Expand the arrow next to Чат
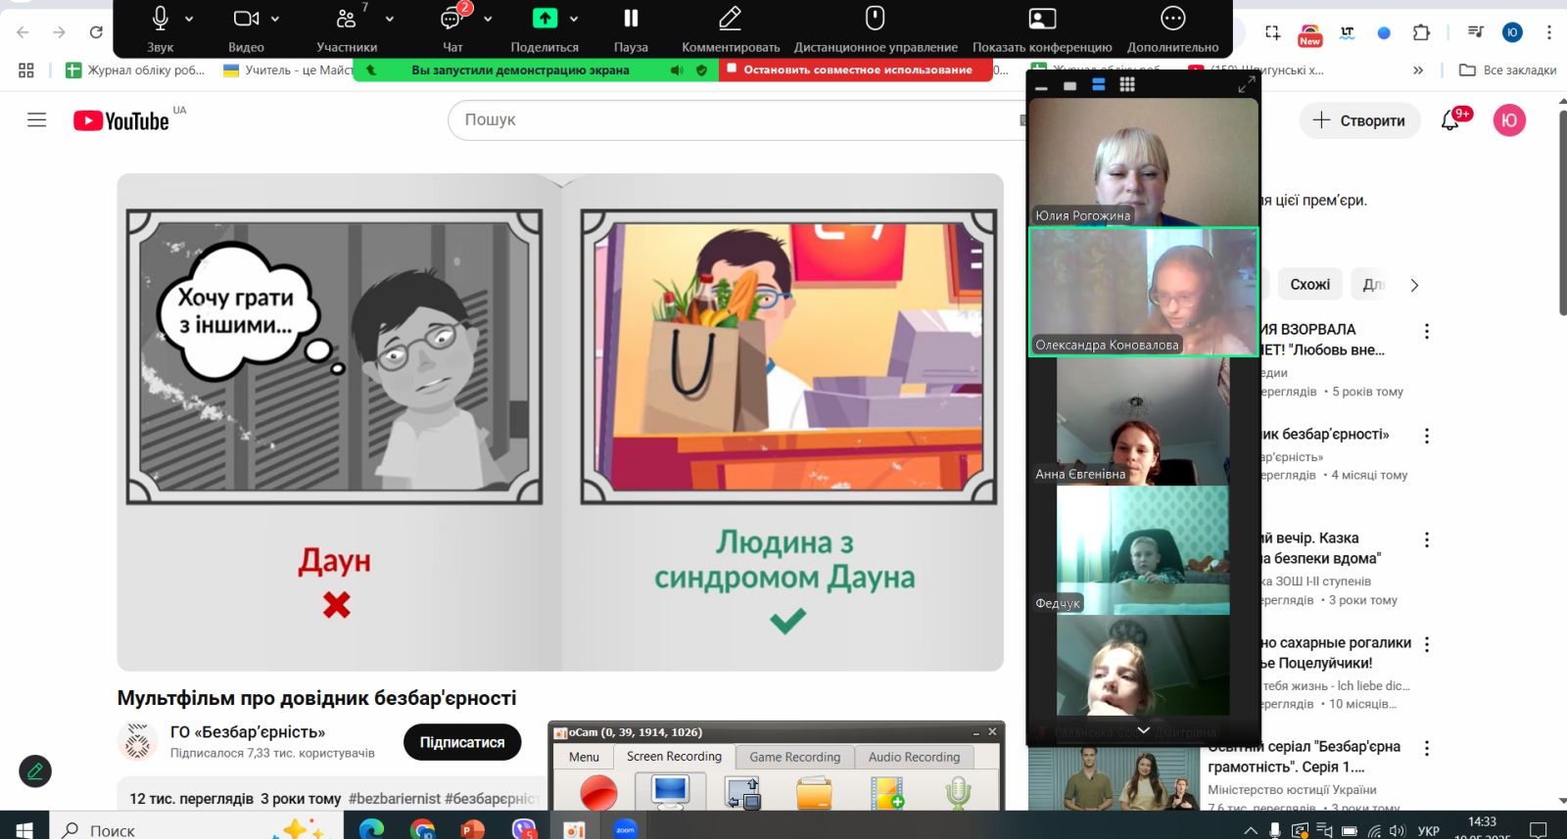This screenshot has width=1567, height=839. tap(488, 19)
